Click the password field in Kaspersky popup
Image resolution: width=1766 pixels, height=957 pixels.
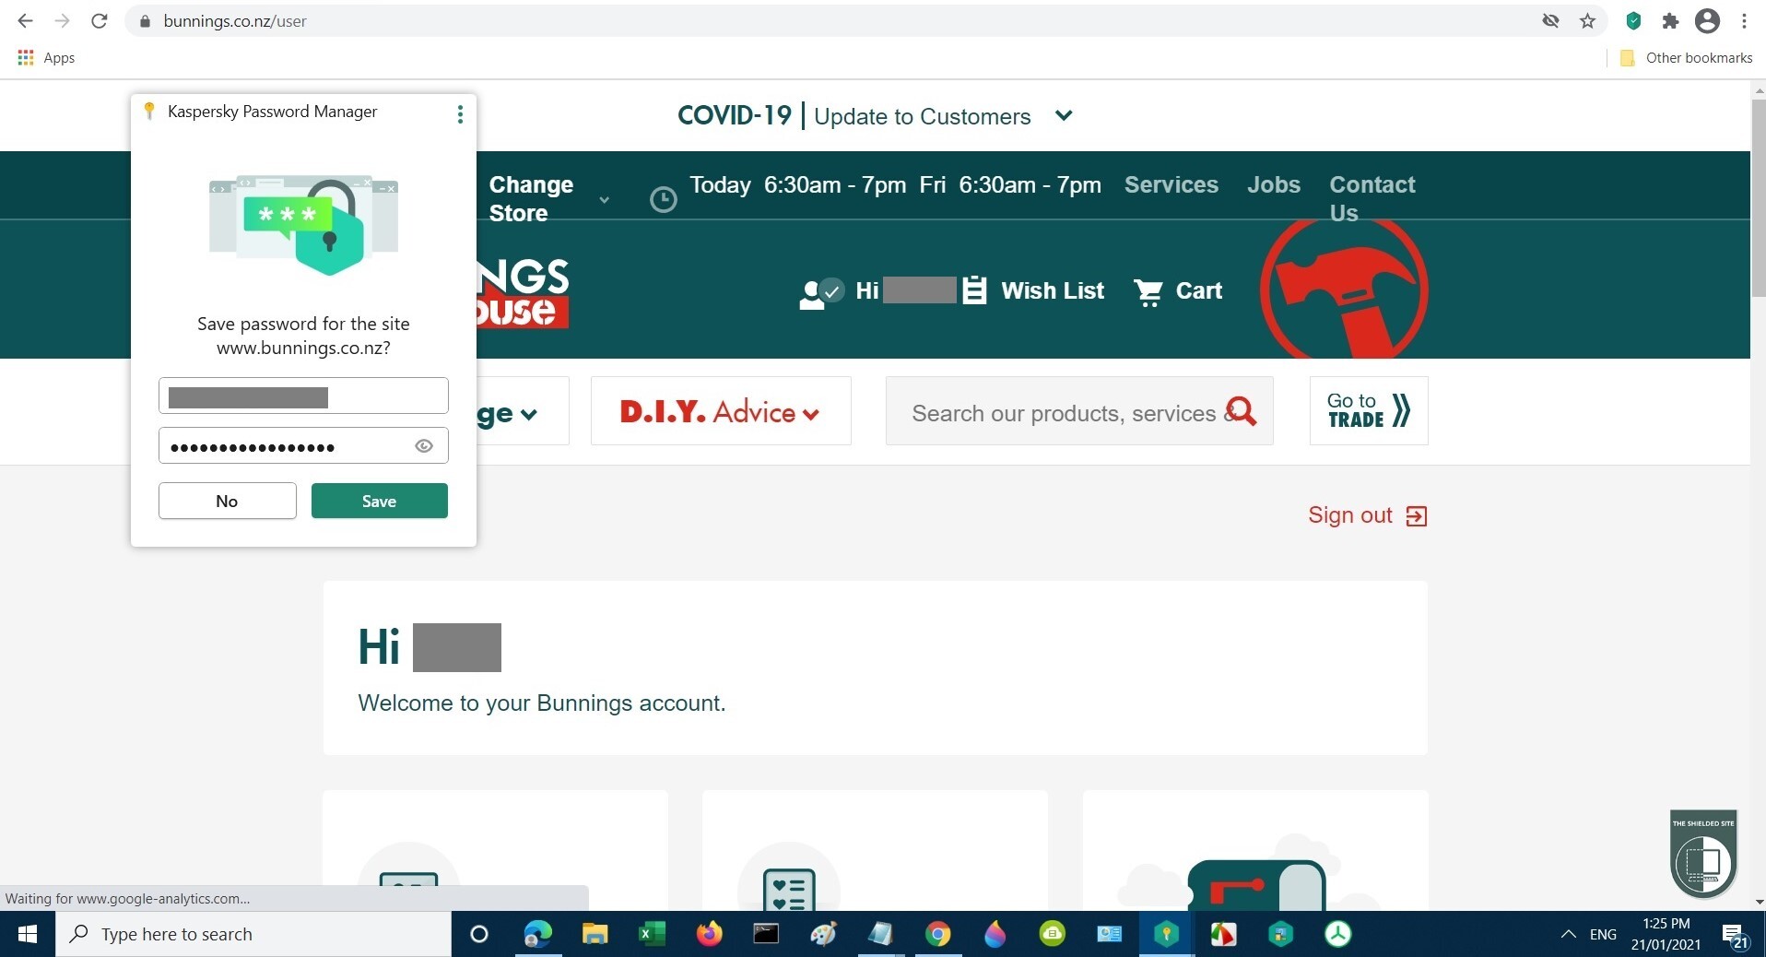303,445
